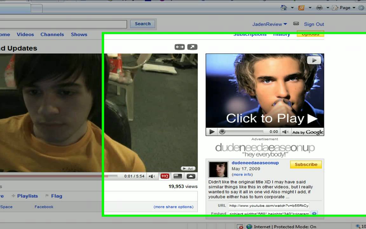Click into the YouTube search field
The height and width of the screenshot is (229, 366).
tap(63, 24)
